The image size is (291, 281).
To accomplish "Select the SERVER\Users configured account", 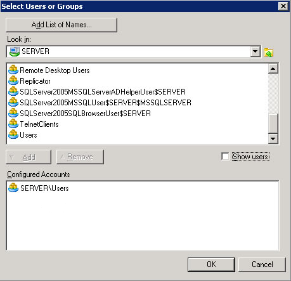I will click(x=44, y=188).
